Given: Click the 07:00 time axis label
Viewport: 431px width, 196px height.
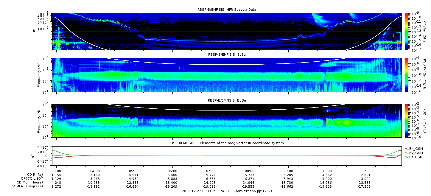Looking at the screenshot, I should click(211, 171).
